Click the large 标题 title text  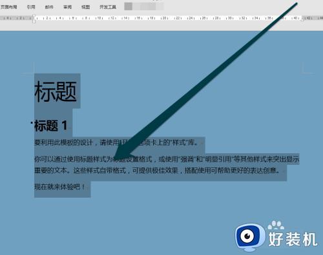(56, 91)
